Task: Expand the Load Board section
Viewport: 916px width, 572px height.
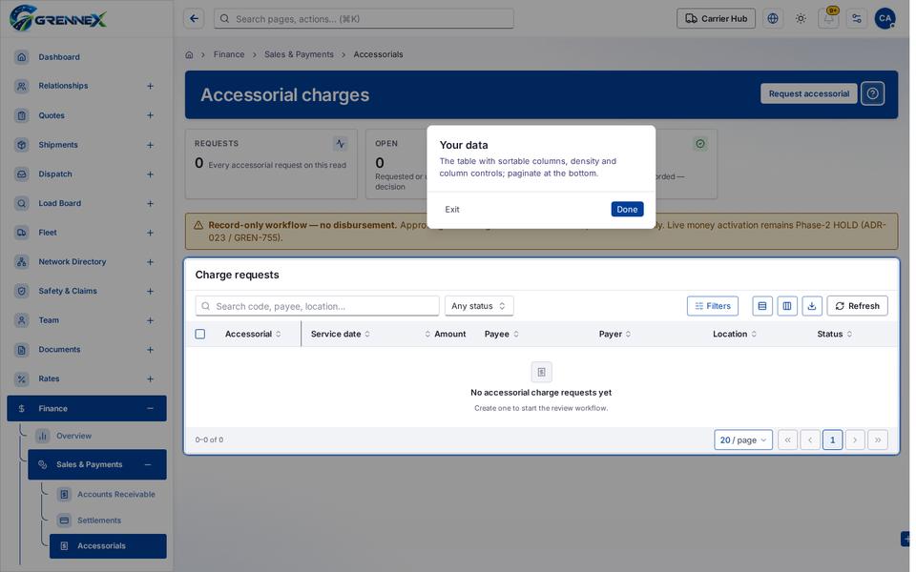Action: 150,204
